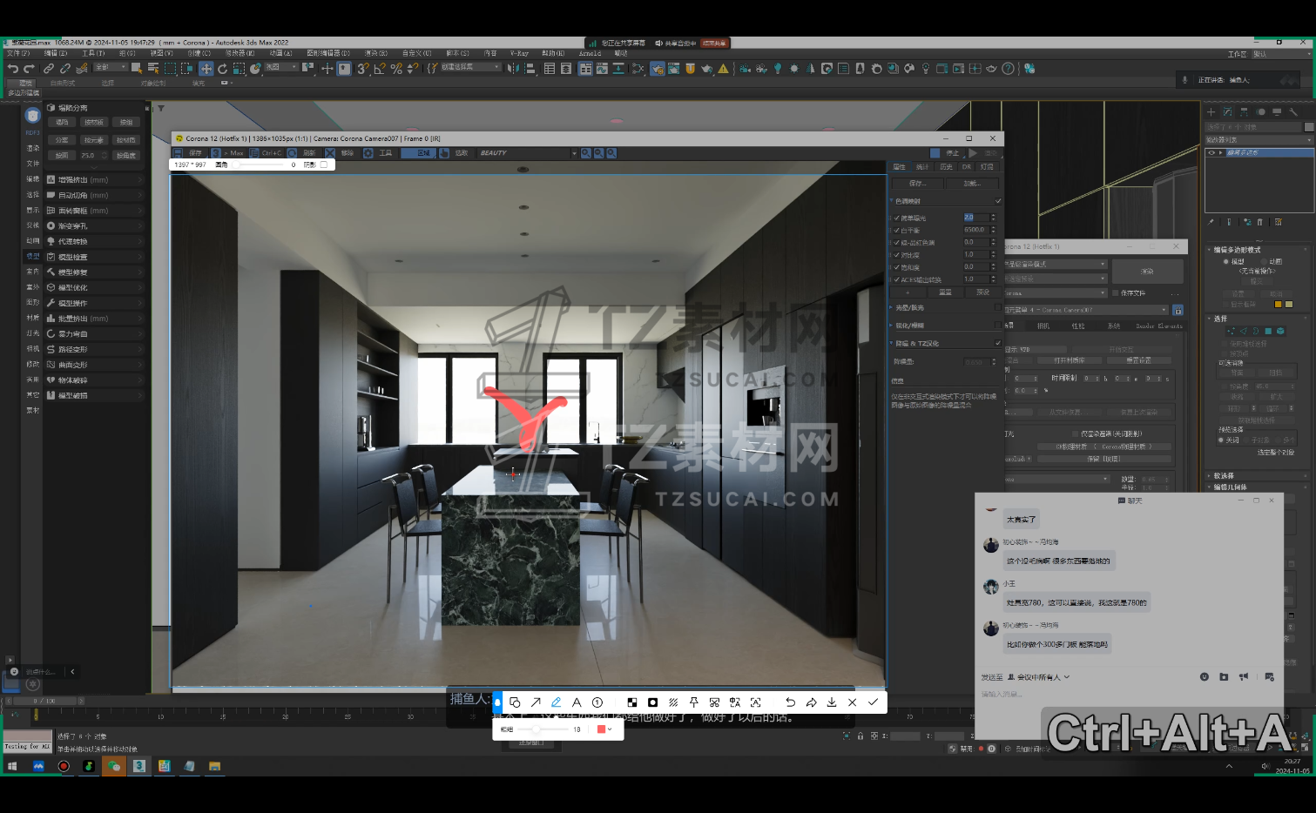Click the angle snap toggle icon
Viewport: 1316px width, 813px height.
coord(380,69)
